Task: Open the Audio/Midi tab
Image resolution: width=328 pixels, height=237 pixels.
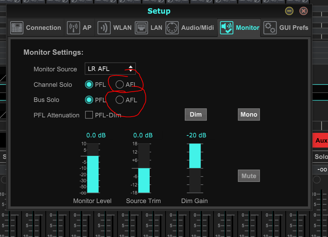Action: pos(190,28)
